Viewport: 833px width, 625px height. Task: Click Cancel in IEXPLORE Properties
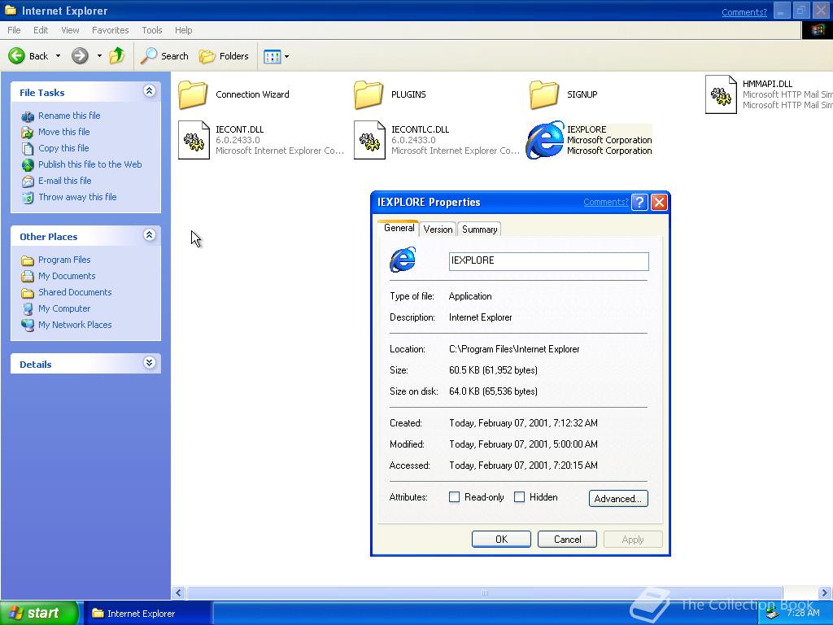pyautogui.click(x=567, y=539)
